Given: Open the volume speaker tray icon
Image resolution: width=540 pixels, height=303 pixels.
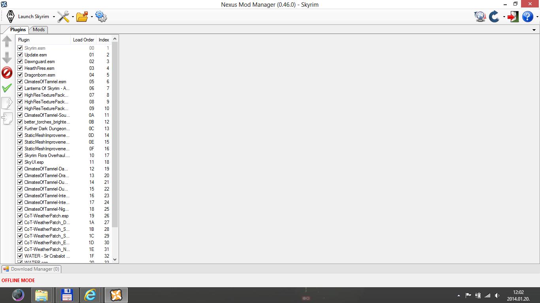Looking at the screenshot, I should pyautogui.click(x=497, y=295).
